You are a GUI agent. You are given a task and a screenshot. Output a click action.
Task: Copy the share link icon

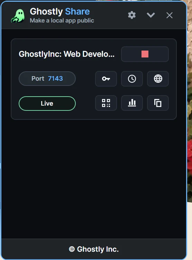coord(158,103)
